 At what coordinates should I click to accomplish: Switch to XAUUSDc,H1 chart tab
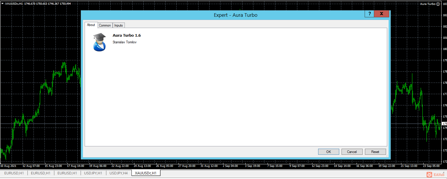click(146, 173)
